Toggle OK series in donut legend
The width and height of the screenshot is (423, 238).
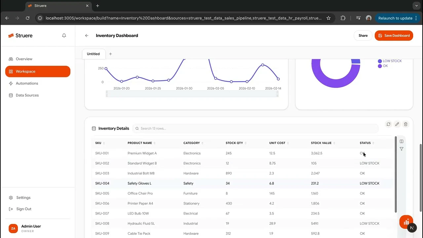pyautogui.click(x=383, y=66)
